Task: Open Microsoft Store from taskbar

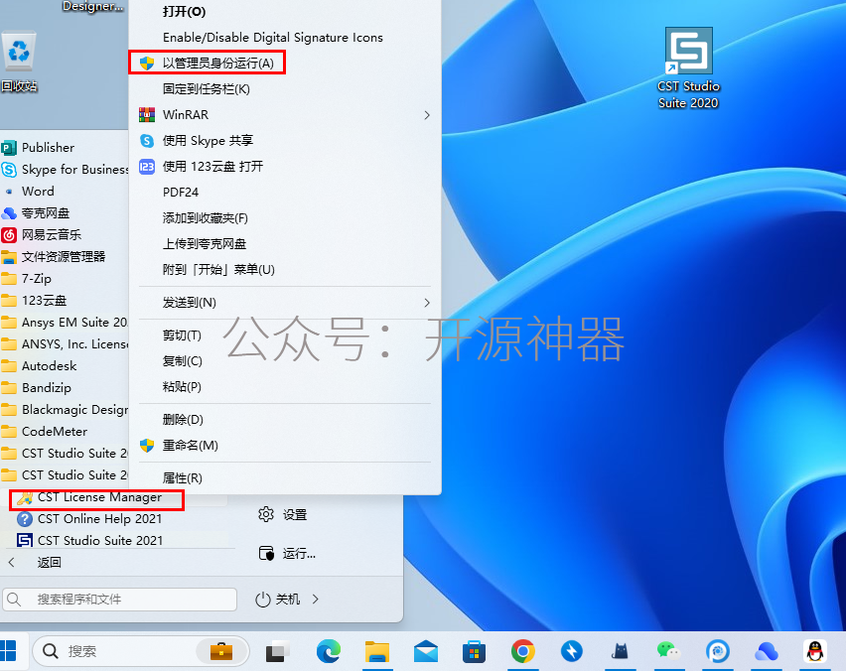Action: tap(475, 651)
